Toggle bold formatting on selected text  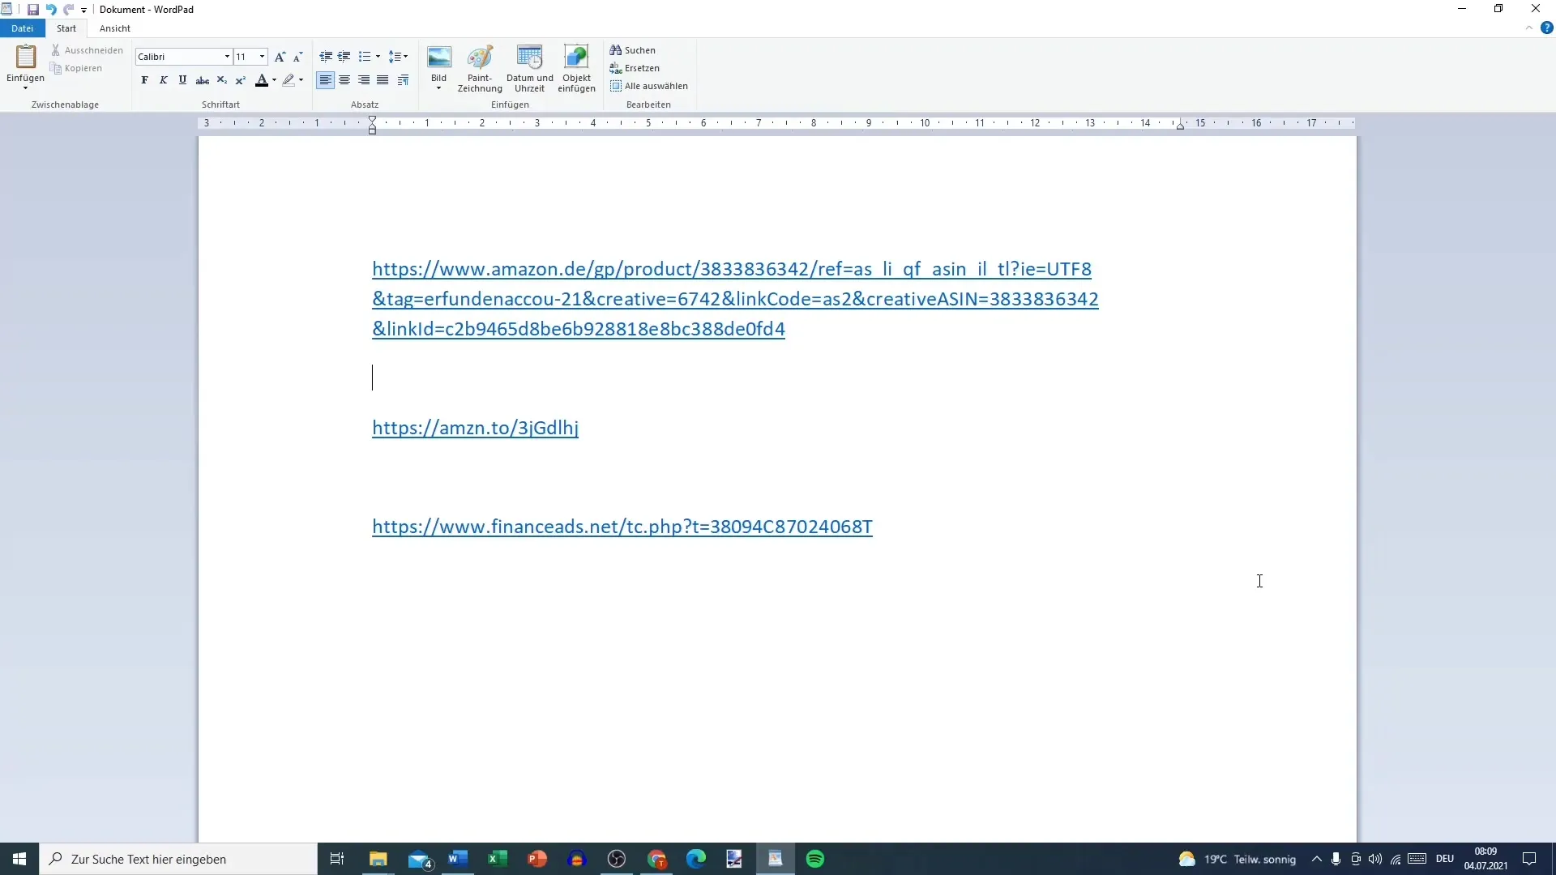pos(144,80)
